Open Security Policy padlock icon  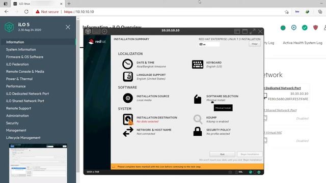tap(198, 132)
